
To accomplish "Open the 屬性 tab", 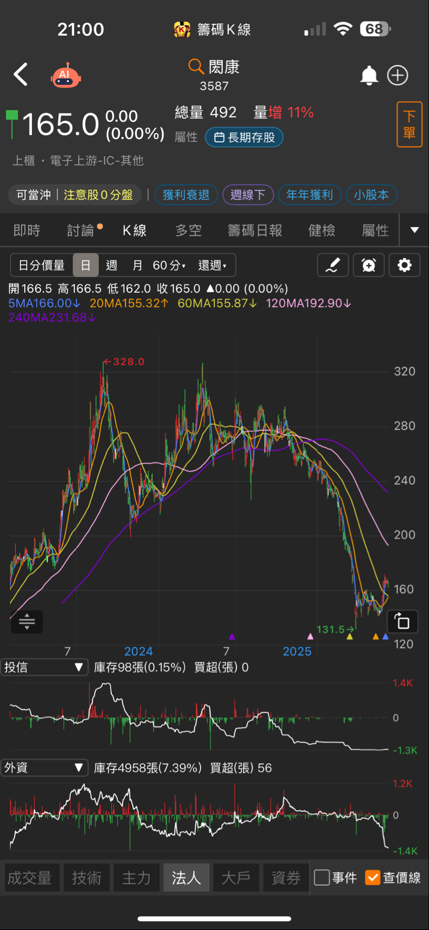I will click(x=375, y=230).
